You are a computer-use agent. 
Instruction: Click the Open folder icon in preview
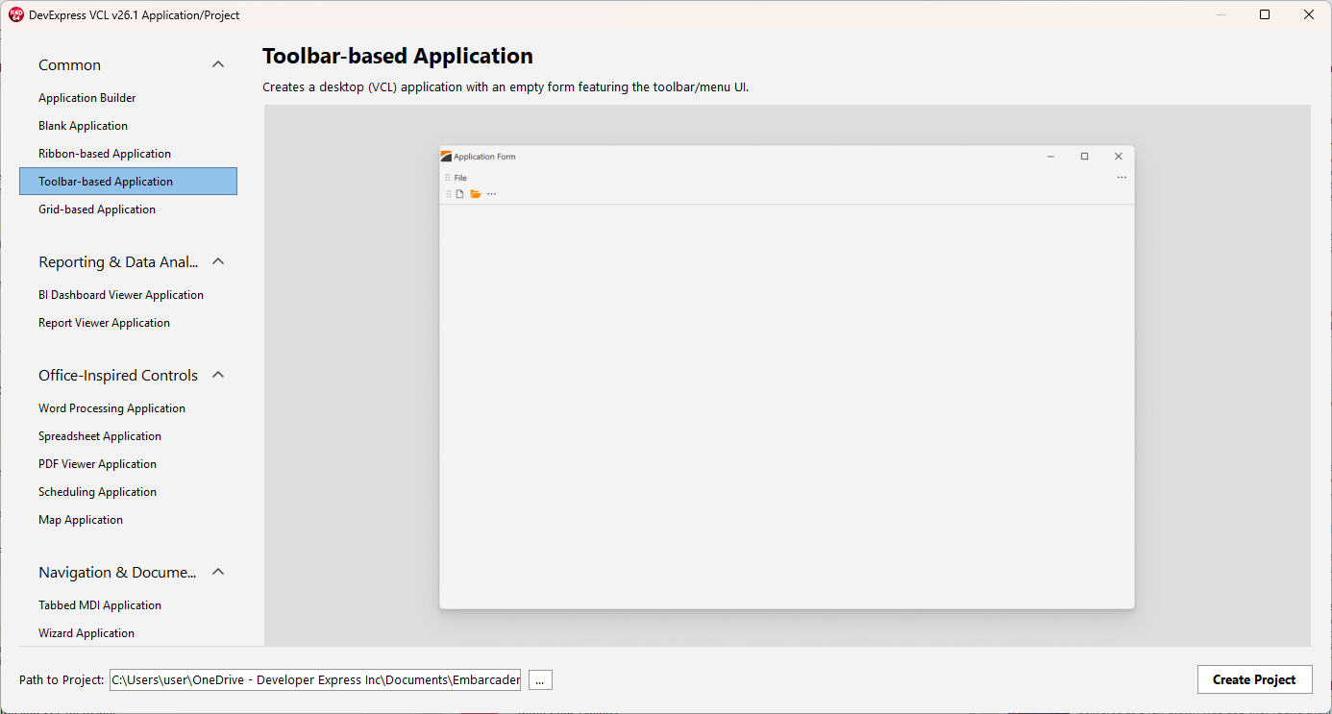[x=475, y=194]
